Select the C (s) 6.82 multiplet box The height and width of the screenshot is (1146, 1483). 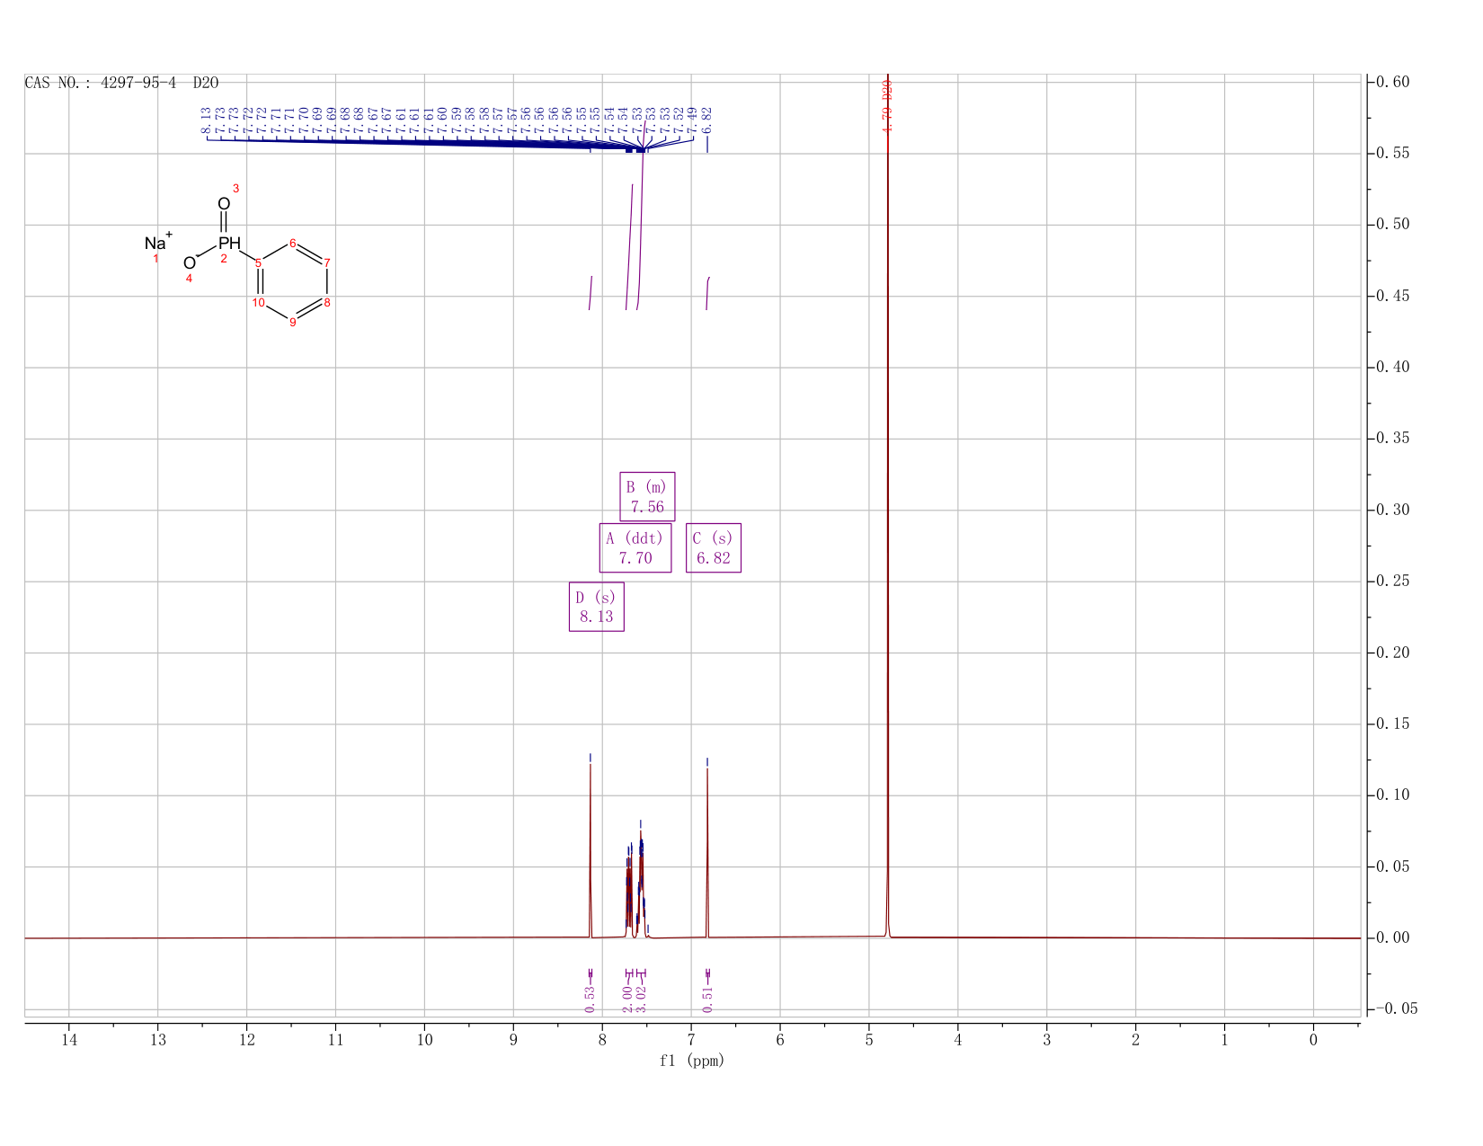[714, 547]
